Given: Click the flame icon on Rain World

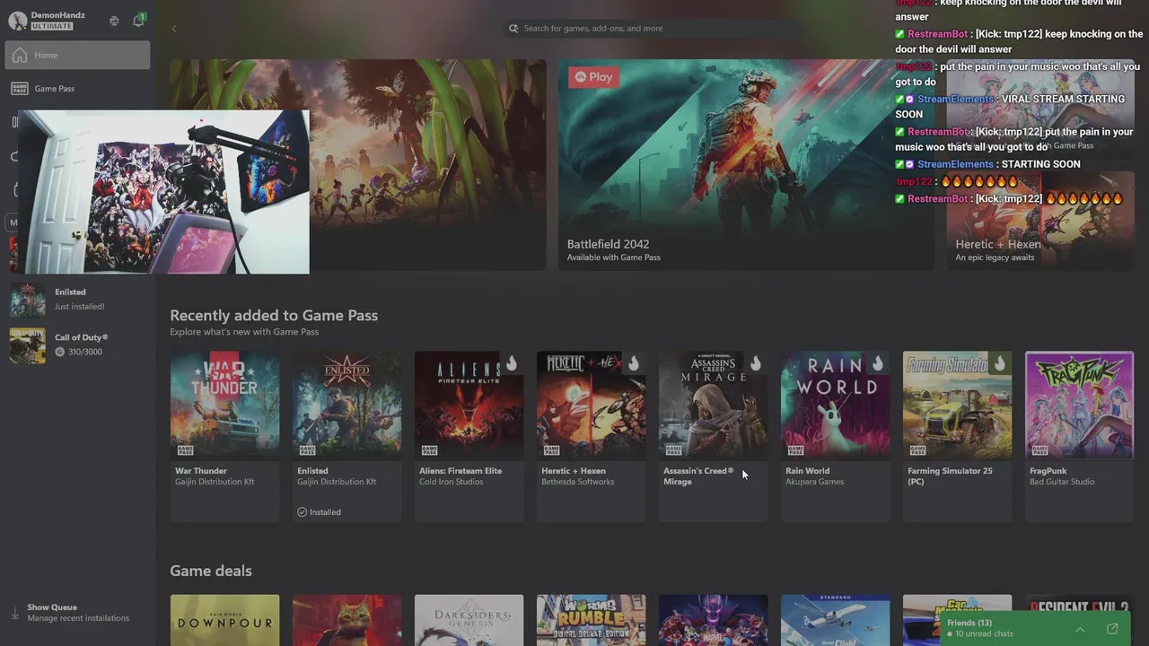Looking at the screenshot, I should pos(877,362).
